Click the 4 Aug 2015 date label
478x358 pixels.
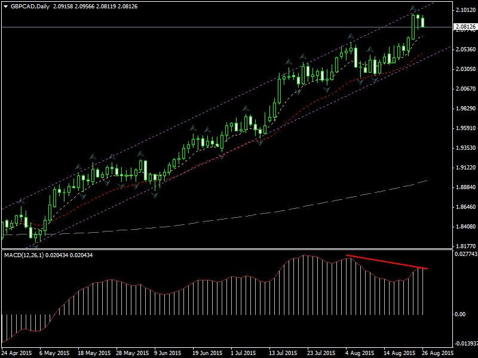pos(360,353)
